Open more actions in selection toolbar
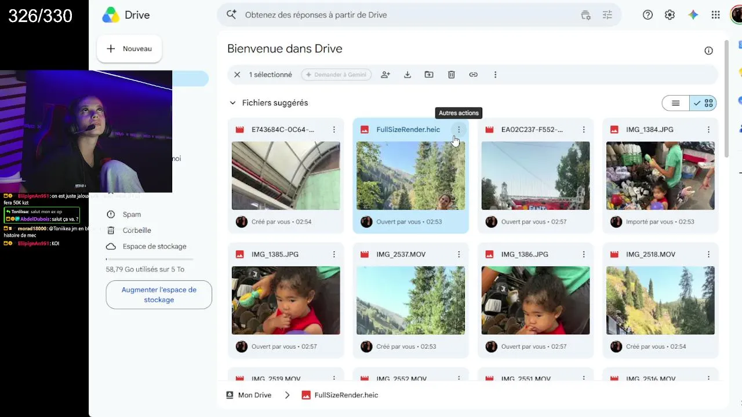 point(495,75)
